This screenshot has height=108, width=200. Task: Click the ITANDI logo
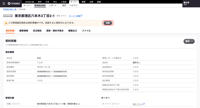(x=14, y=4)
